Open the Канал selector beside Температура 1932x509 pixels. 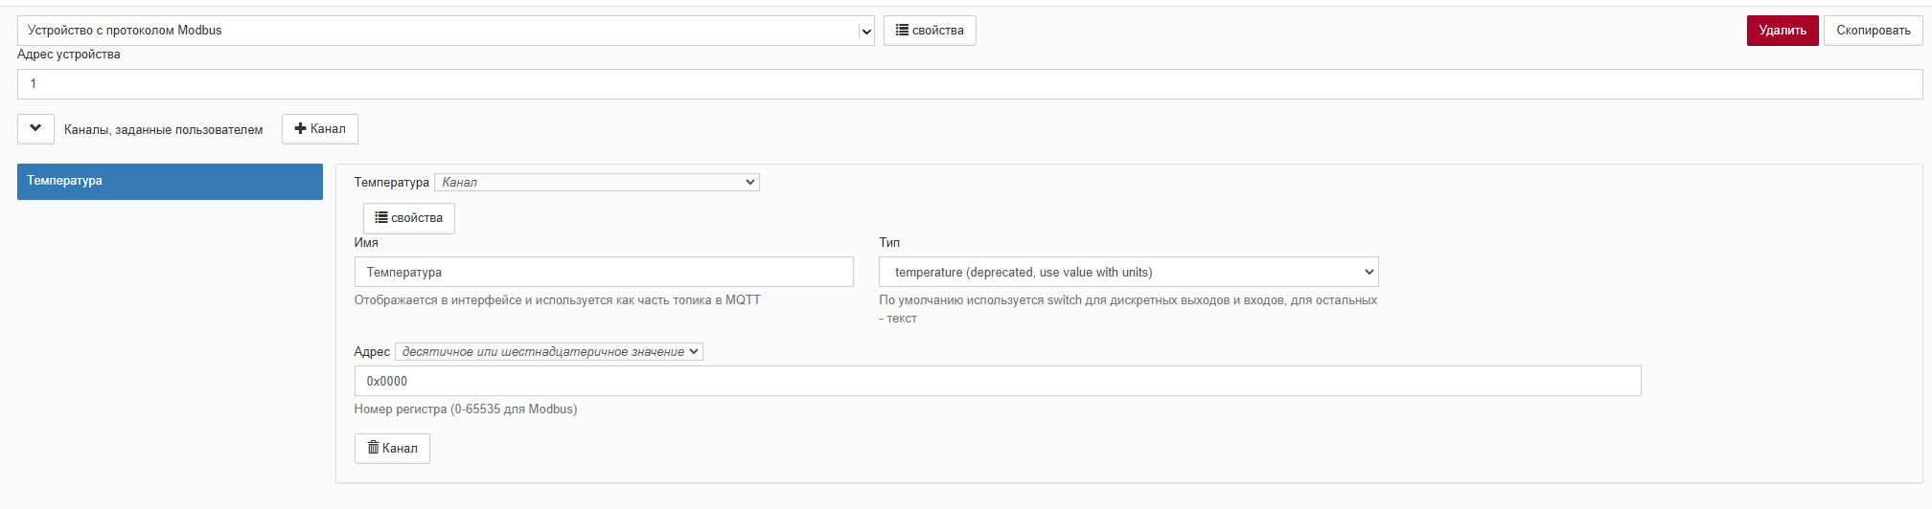[x=596, y=182]
